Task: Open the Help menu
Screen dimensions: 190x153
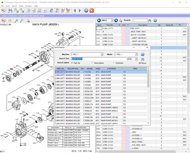Action: tap(36, 6)
